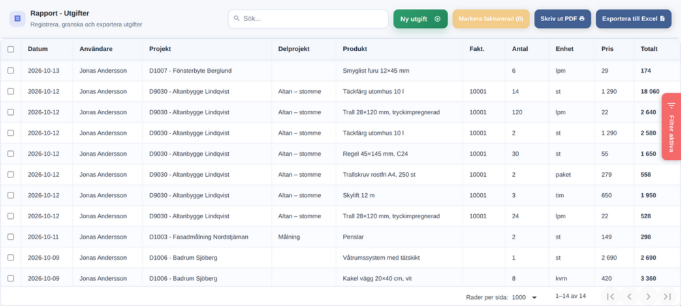Sort by the Produkt column header
This screenshot has width=681, height=306.
355,49
